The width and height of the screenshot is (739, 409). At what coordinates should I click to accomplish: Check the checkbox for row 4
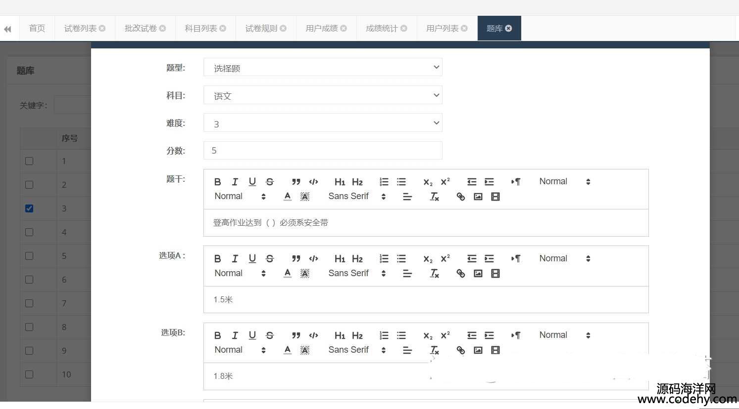(x=29, y=232)
